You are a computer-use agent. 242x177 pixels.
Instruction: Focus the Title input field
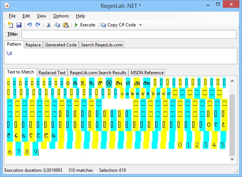(129, 35)
